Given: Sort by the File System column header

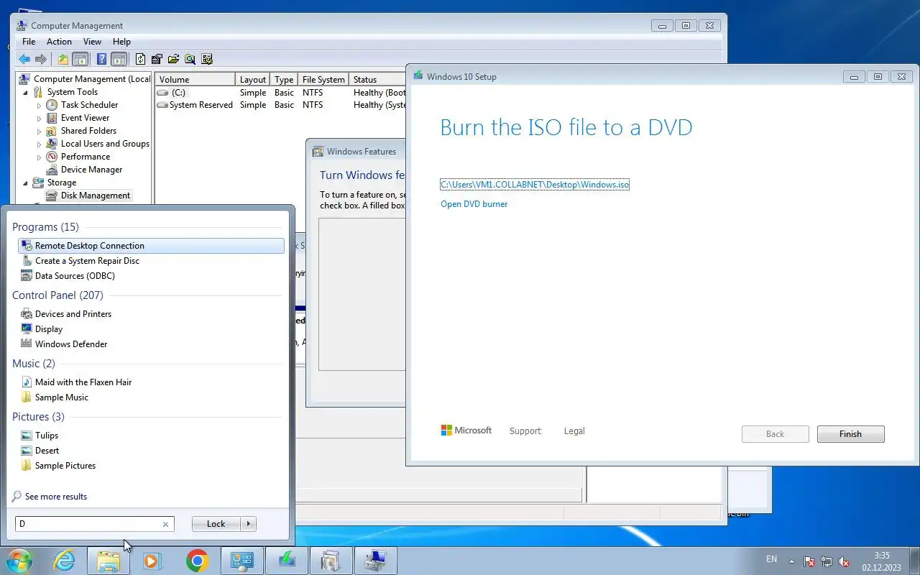Looking at the screenshot, I should click(323, 80).
